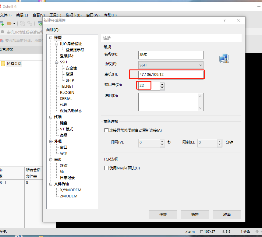
Task: Open the dropdown arrow beside the folder icon
Action: tap(14, 23)
